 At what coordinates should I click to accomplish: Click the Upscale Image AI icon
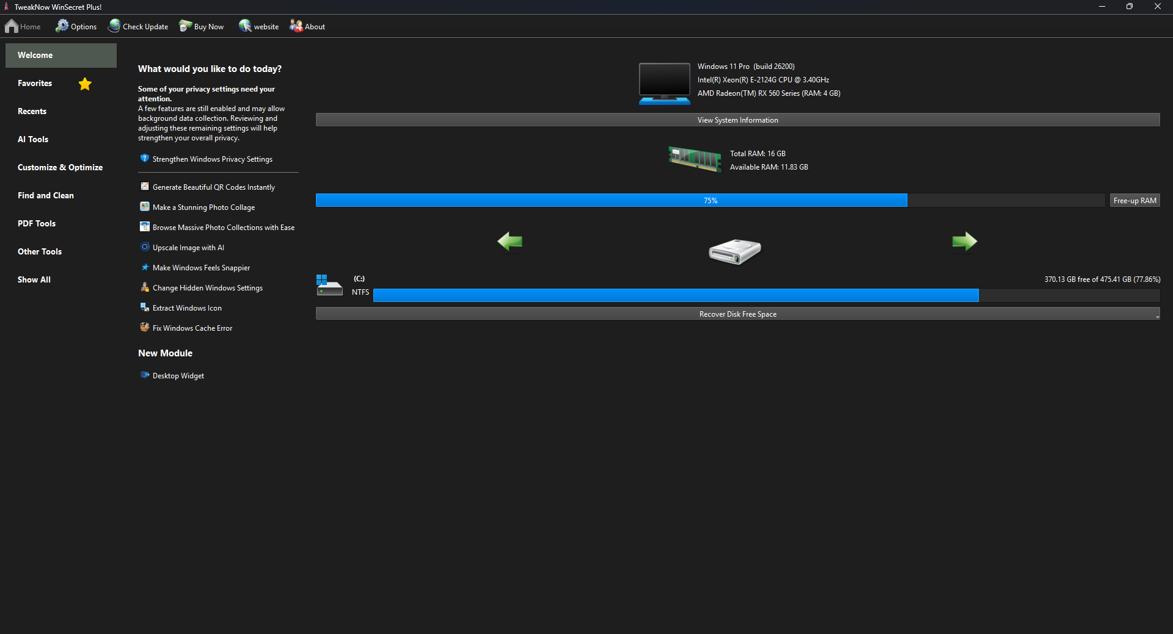pos(145,247)
